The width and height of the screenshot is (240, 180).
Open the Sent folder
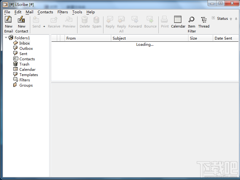tap(23, 54)
